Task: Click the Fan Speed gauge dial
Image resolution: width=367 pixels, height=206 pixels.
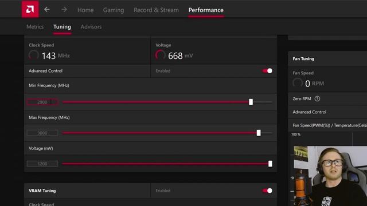Action: pos(298,83)
